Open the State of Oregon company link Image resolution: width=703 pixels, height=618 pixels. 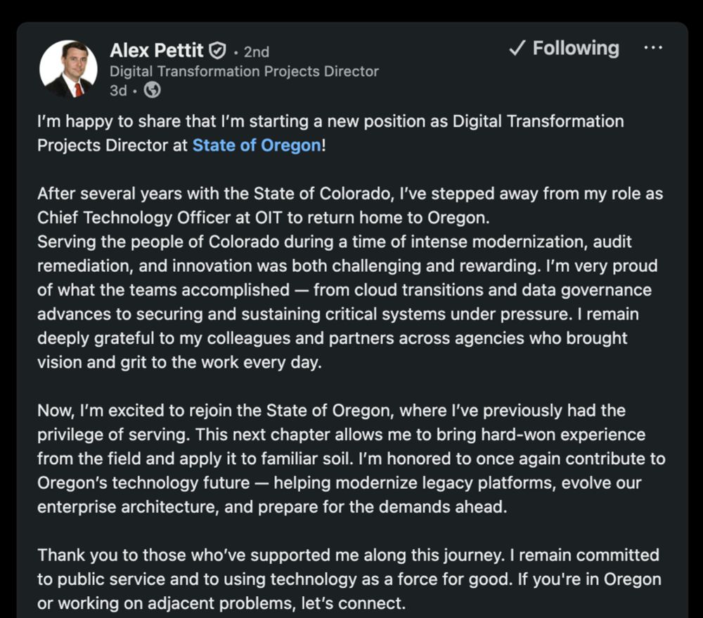point(257,145)
